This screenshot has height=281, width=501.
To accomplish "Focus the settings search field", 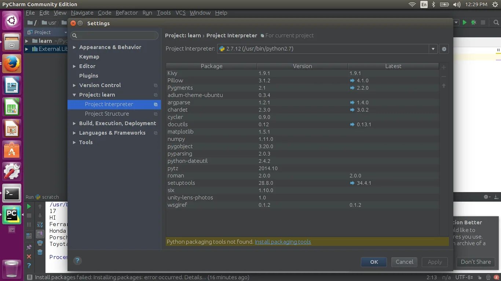I will pyautogui.click(x=115, y=35).
